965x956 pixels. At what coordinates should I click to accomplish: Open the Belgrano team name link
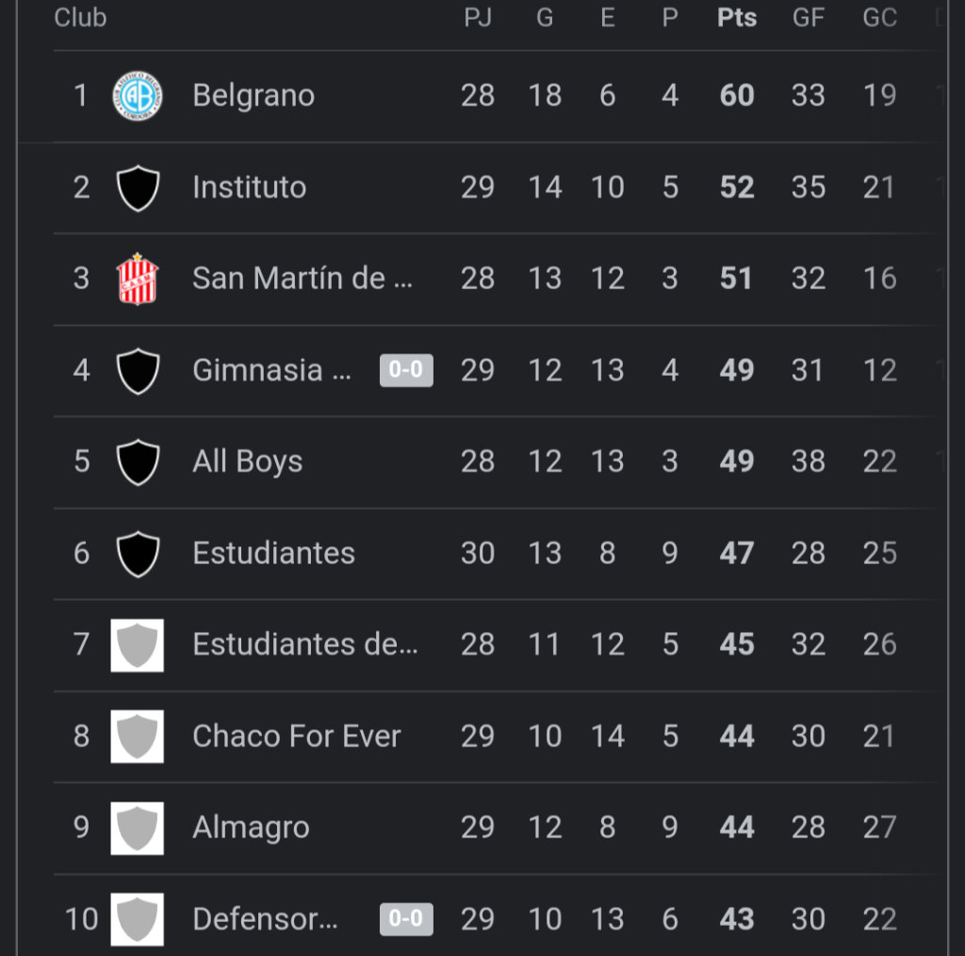point(254,96)
